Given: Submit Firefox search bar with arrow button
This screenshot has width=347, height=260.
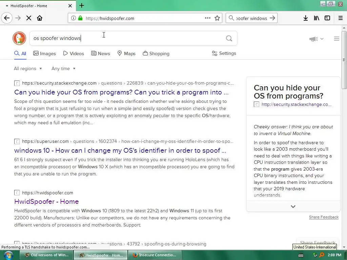Looking at the screenshot, I should pos(272,18).
